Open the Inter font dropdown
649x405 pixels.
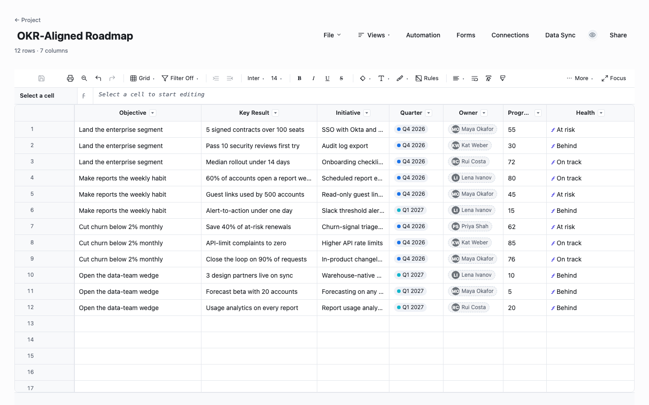(256, 78)
